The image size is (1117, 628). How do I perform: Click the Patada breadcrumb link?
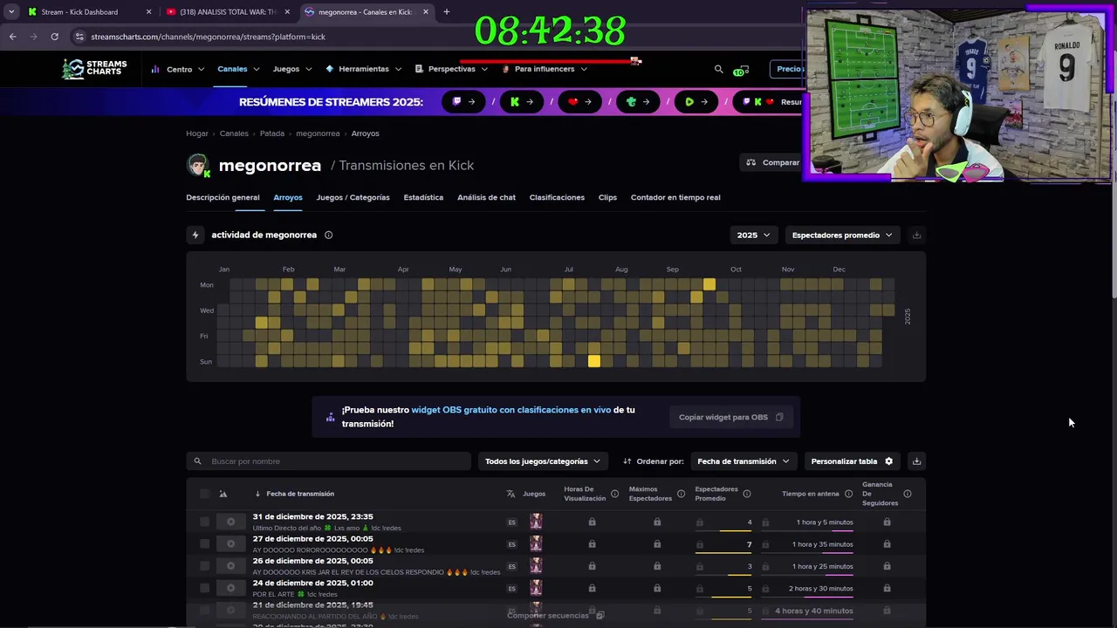click(x=272, y=133)
